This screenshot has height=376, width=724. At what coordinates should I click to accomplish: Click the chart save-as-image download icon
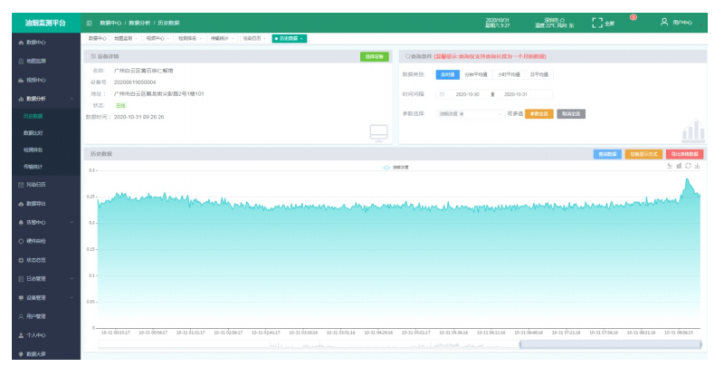[698, 166]
